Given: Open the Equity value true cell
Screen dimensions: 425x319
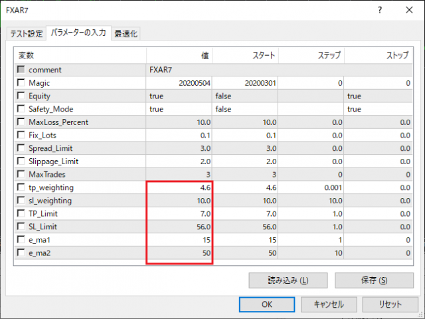Looking at the screenshot, I should click(179, 96).
